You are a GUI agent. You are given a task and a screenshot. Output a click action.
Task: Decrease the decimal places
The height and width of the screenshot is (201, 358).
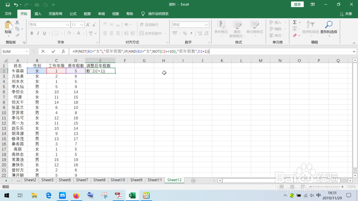click(206, 34)
